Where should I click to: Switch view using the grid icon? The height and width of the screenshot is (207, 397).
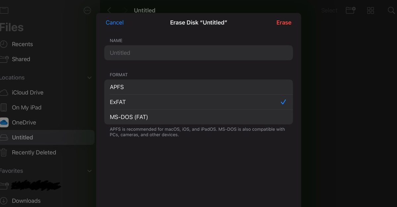point(371,11)
